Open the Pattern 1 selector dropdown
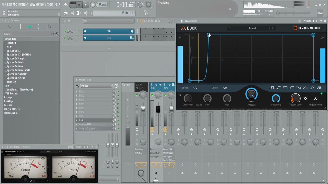 point(114,13)
